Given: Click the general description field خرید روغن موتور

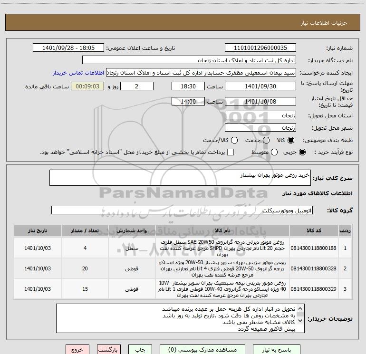Looking at the screenshot, I should pyautogui.click(x=180, y=178).
